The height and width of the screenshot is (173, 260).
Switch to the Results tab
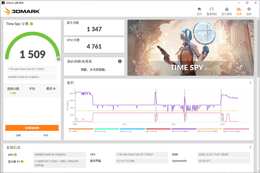click(x=239, y=10)
